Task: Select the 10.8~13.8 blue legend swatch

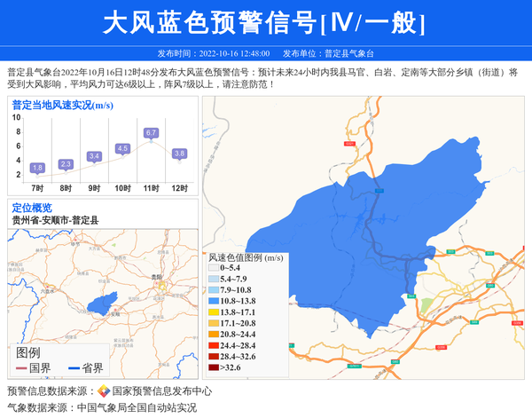Action: pos(213,302)
